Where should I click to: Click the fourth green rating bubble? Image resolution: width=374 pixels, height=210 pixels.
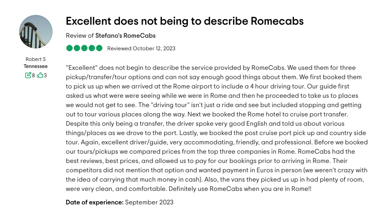(x=92, y=48)
